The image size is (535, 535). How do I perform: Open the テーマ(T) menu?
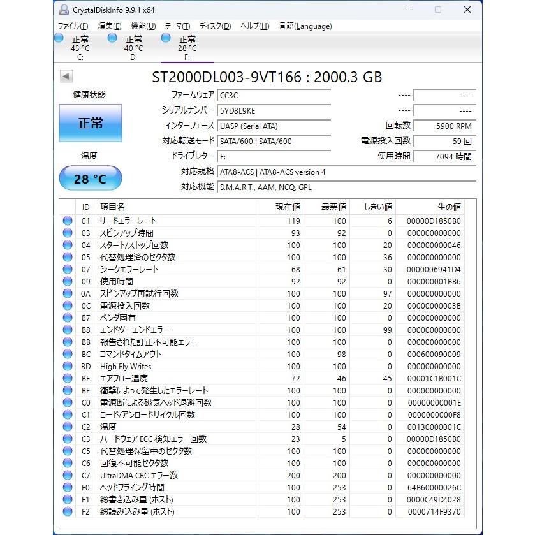(177, 26)
